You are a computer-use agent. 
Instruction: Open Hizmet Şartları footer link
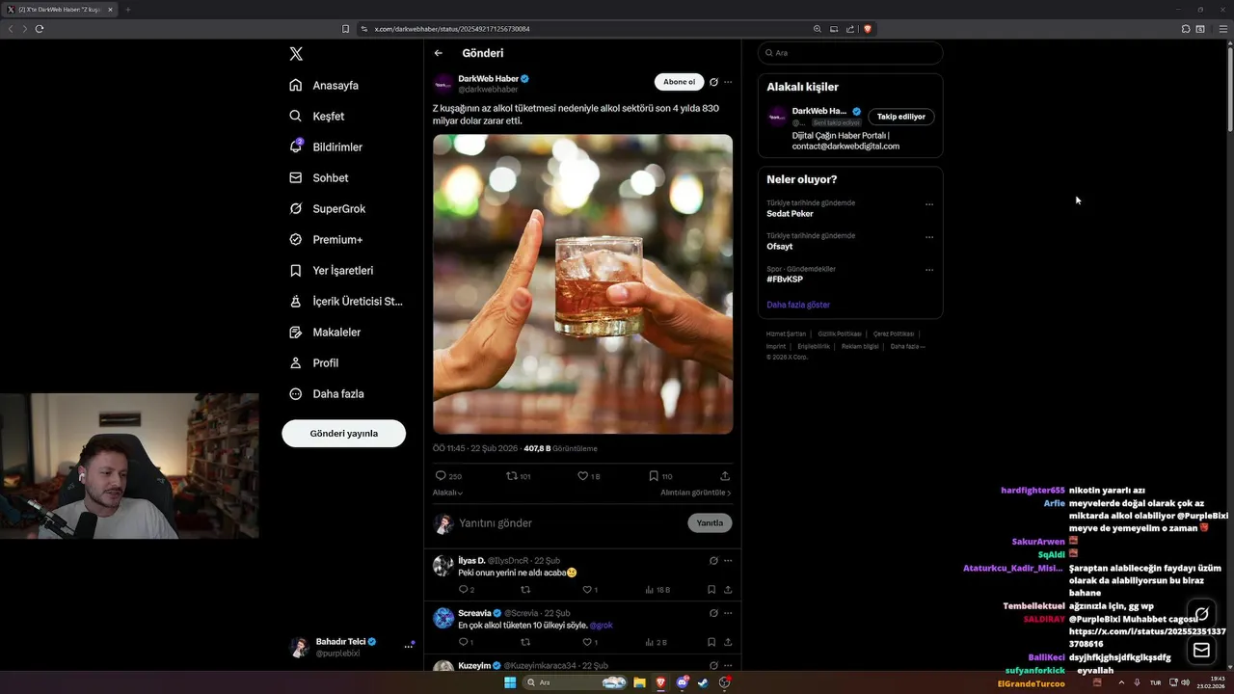[786, 334]
